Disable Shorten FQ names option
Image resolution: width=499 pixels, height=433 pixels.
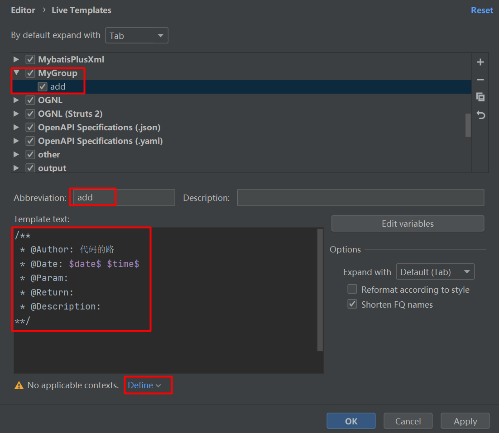pyautogui.click(x=352, y=304)
